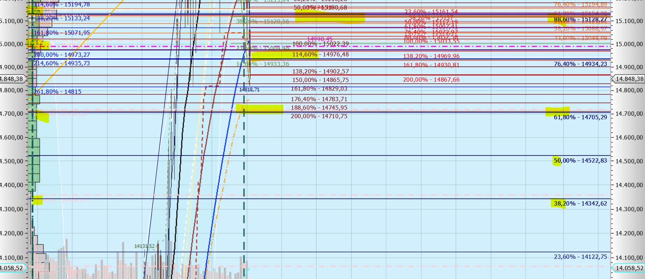The height and width of the screenshot is (279, 645).
Task: Select the label "88,60% - 15128,27"
Action: coord(580,19)
